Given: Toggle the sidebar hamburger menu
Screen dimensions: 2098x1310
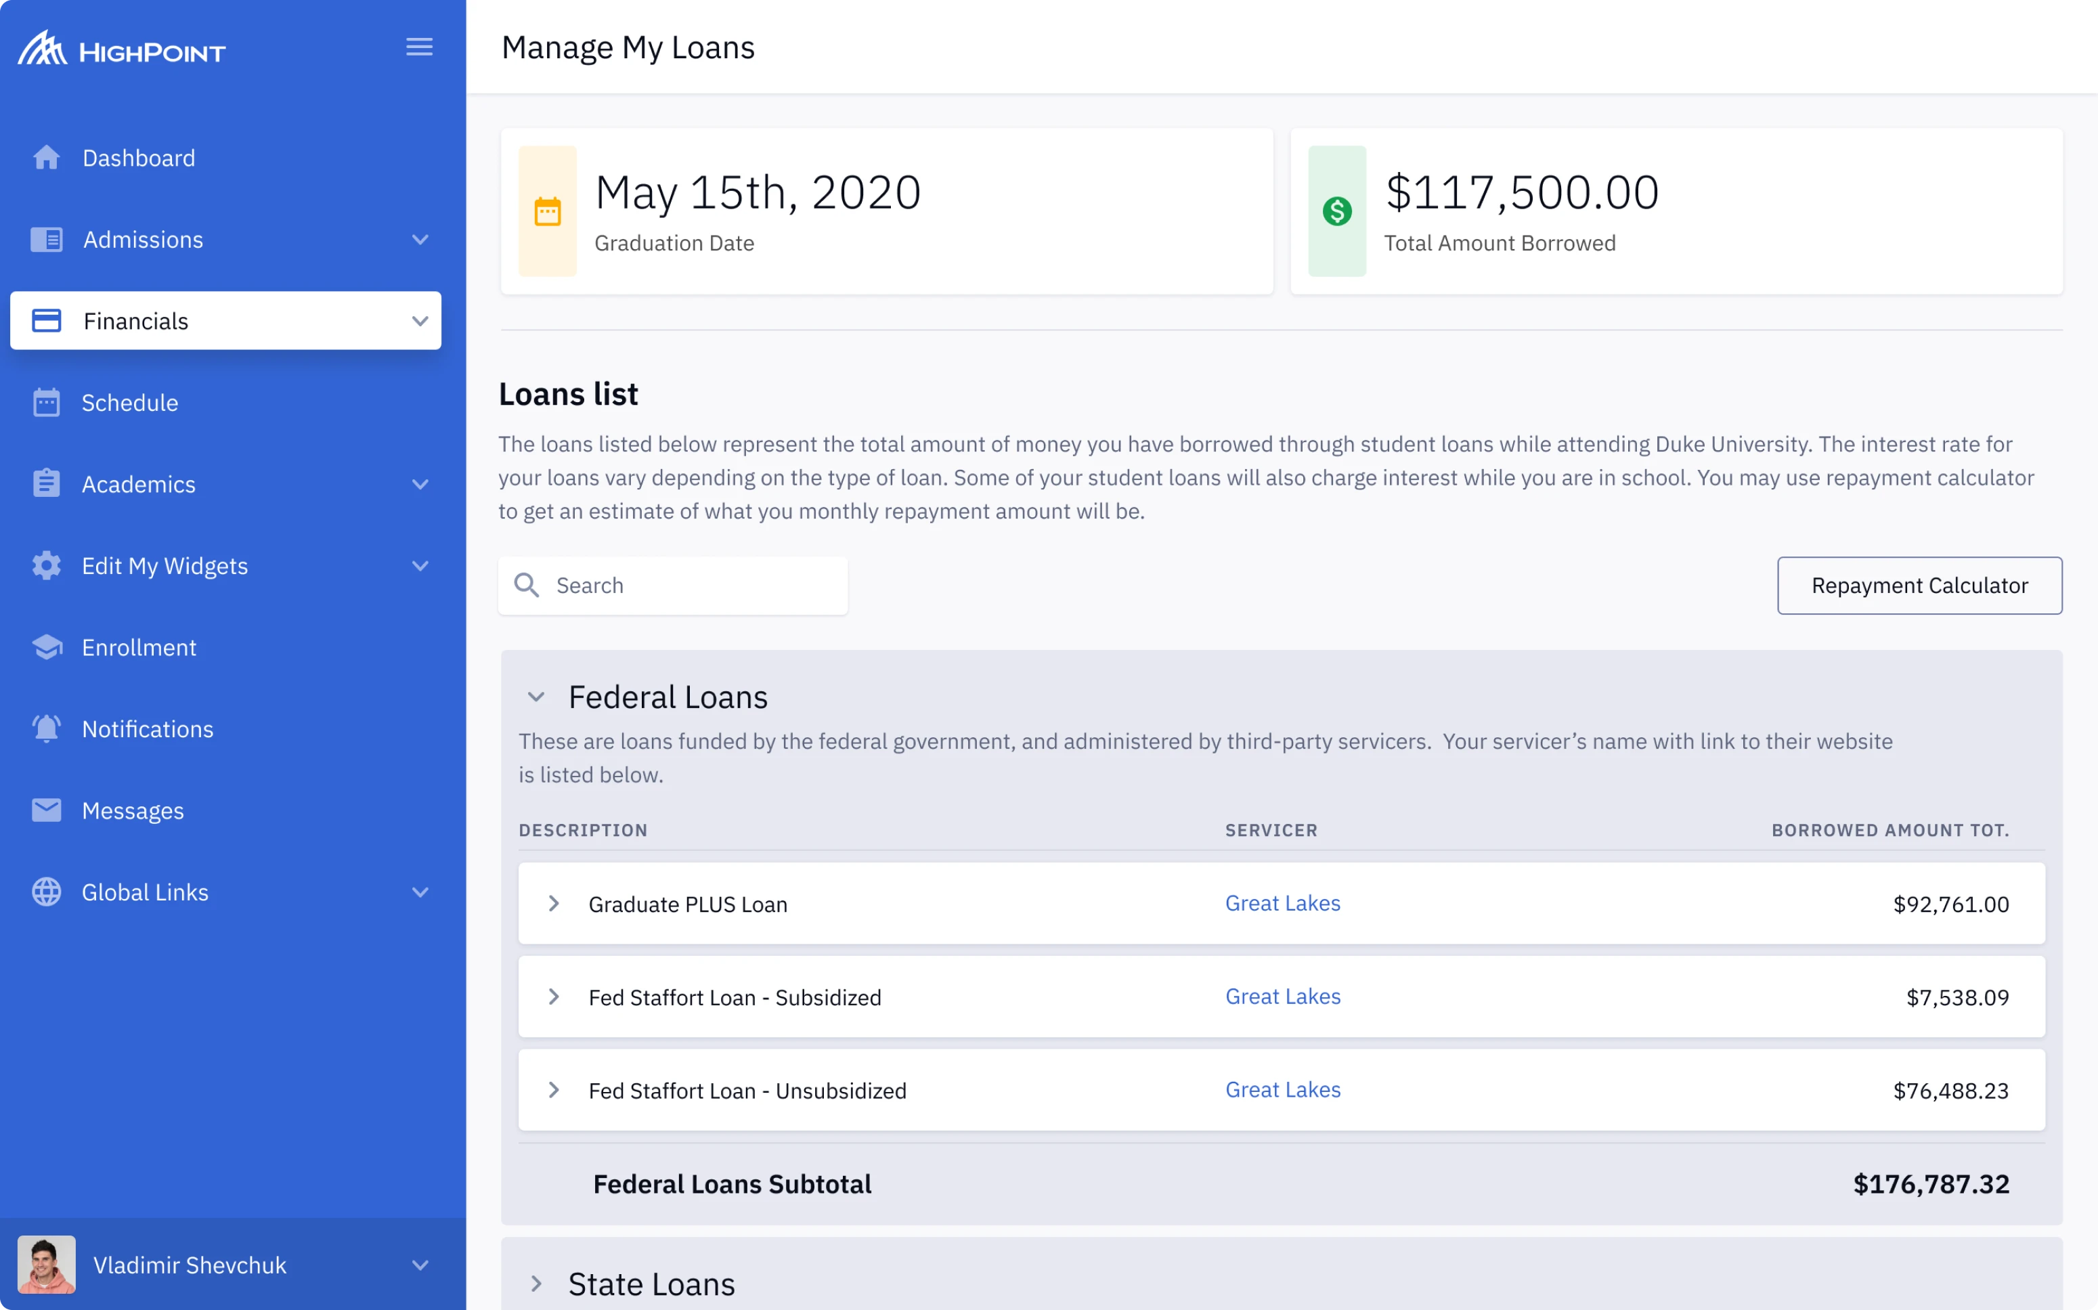Looking at the screenshot, I should point(419,47).
